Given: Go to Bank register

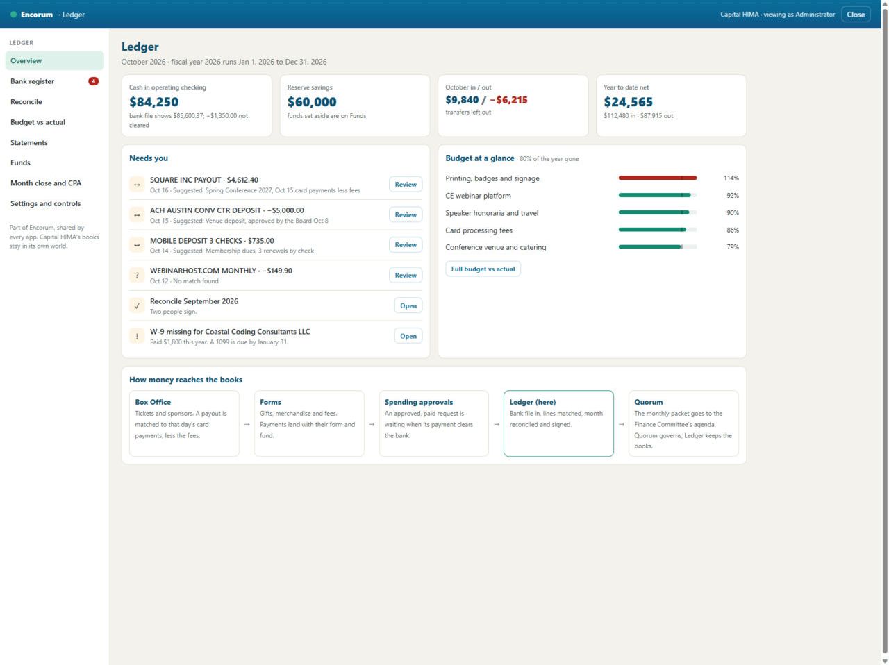Looking at the screenshot, I should coord(55,81).
